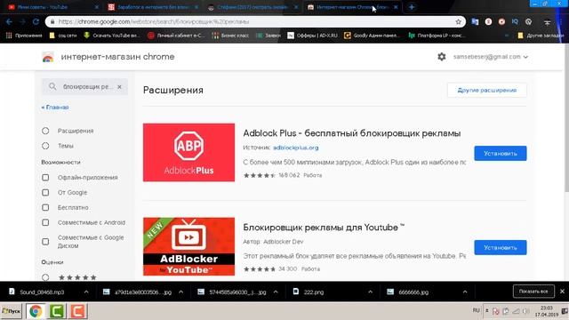Screen dimensions: 569x320
Task: Open the Другие закладки bookmarks folder
Action: [x=541, y=36]
